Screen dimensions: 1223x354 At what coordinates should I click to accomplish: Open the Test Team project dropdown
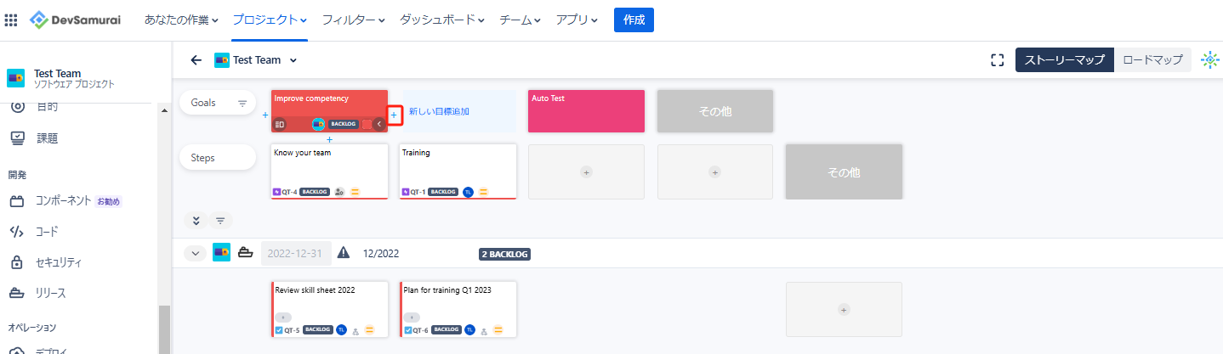293,60
